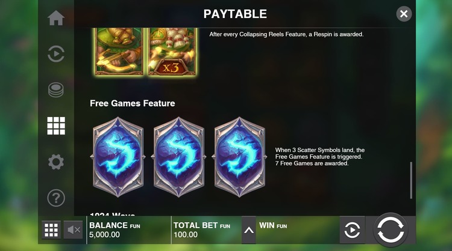Click the paytable vertical scrollbar
Image resolution: width=452 pixels, height=251 pixels.
(411, 180)
